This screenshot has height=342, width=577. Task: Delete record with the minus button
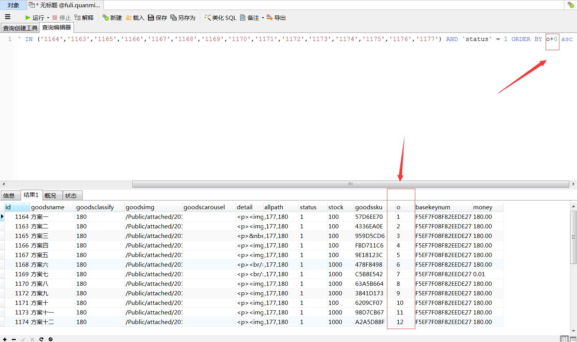[14, 339]
